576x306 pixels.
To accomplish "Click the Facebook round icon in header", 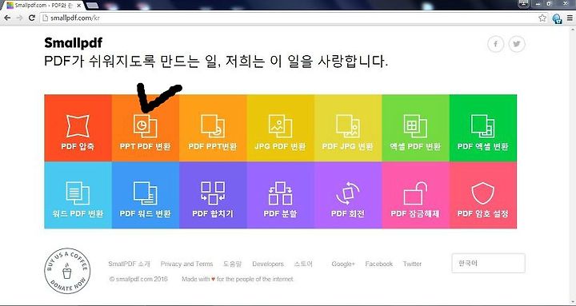I will pos(495,44).
